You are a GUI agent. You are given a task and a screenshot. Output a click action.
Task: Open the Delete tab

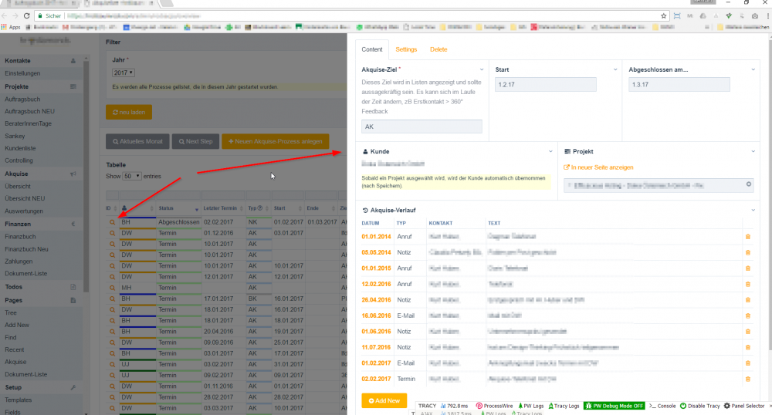tap(438, 49)
